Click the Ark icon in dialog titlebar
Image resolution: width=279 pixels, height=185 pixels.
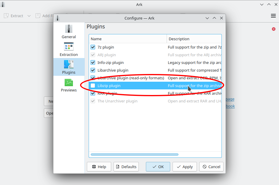coord(58,18)
